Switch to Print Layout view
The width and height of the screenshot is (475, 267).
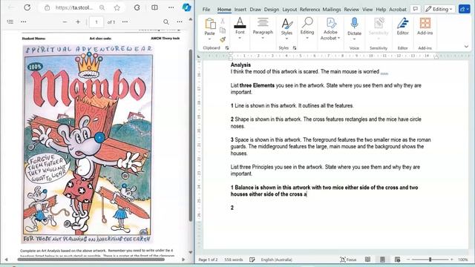[382, 260]
